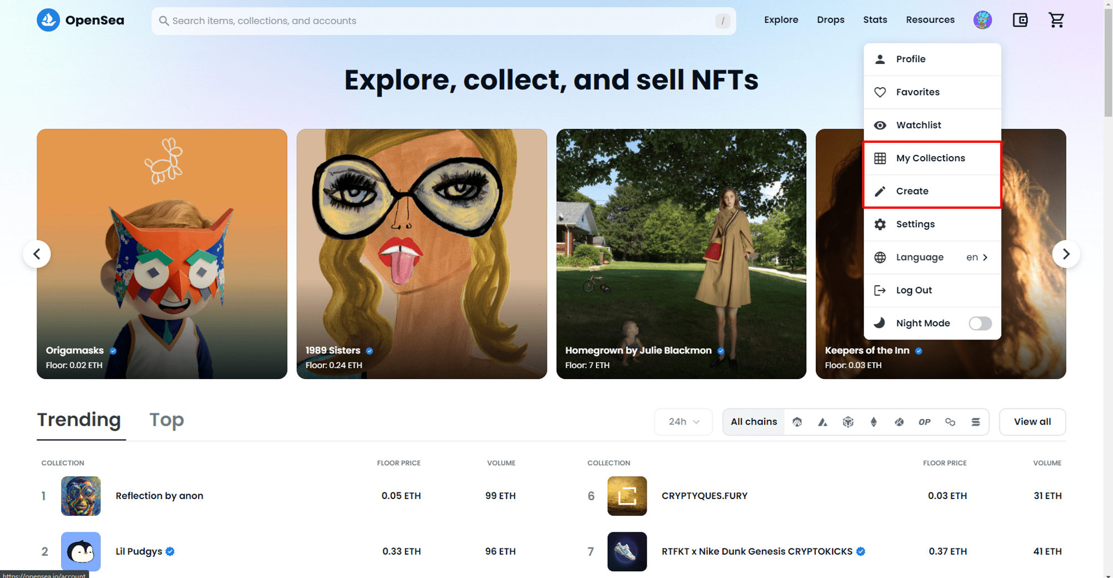
Task: Click the OpenSea logo
Action: point(81,21)
